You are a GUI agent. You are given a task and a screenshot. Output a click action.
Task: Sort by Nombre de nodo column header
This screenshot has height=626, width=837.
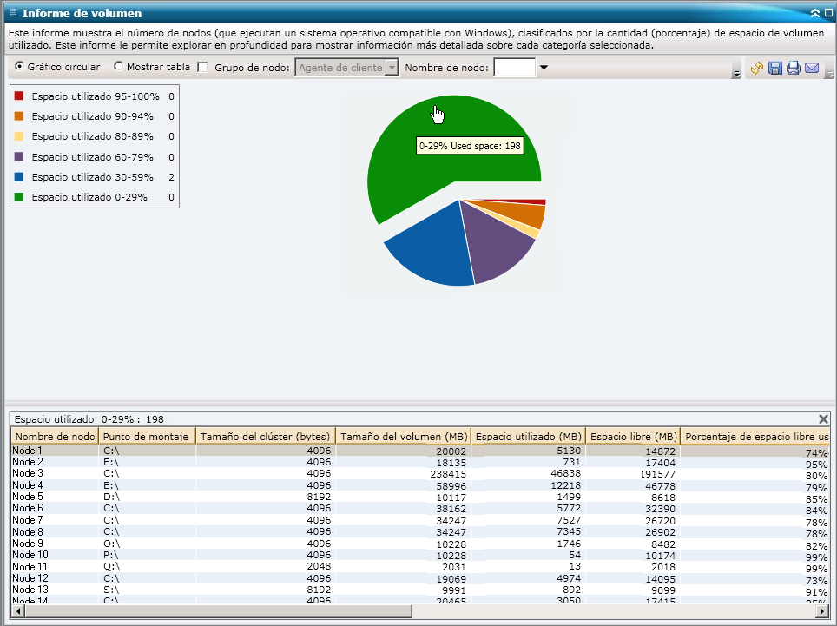coord(55,436)
